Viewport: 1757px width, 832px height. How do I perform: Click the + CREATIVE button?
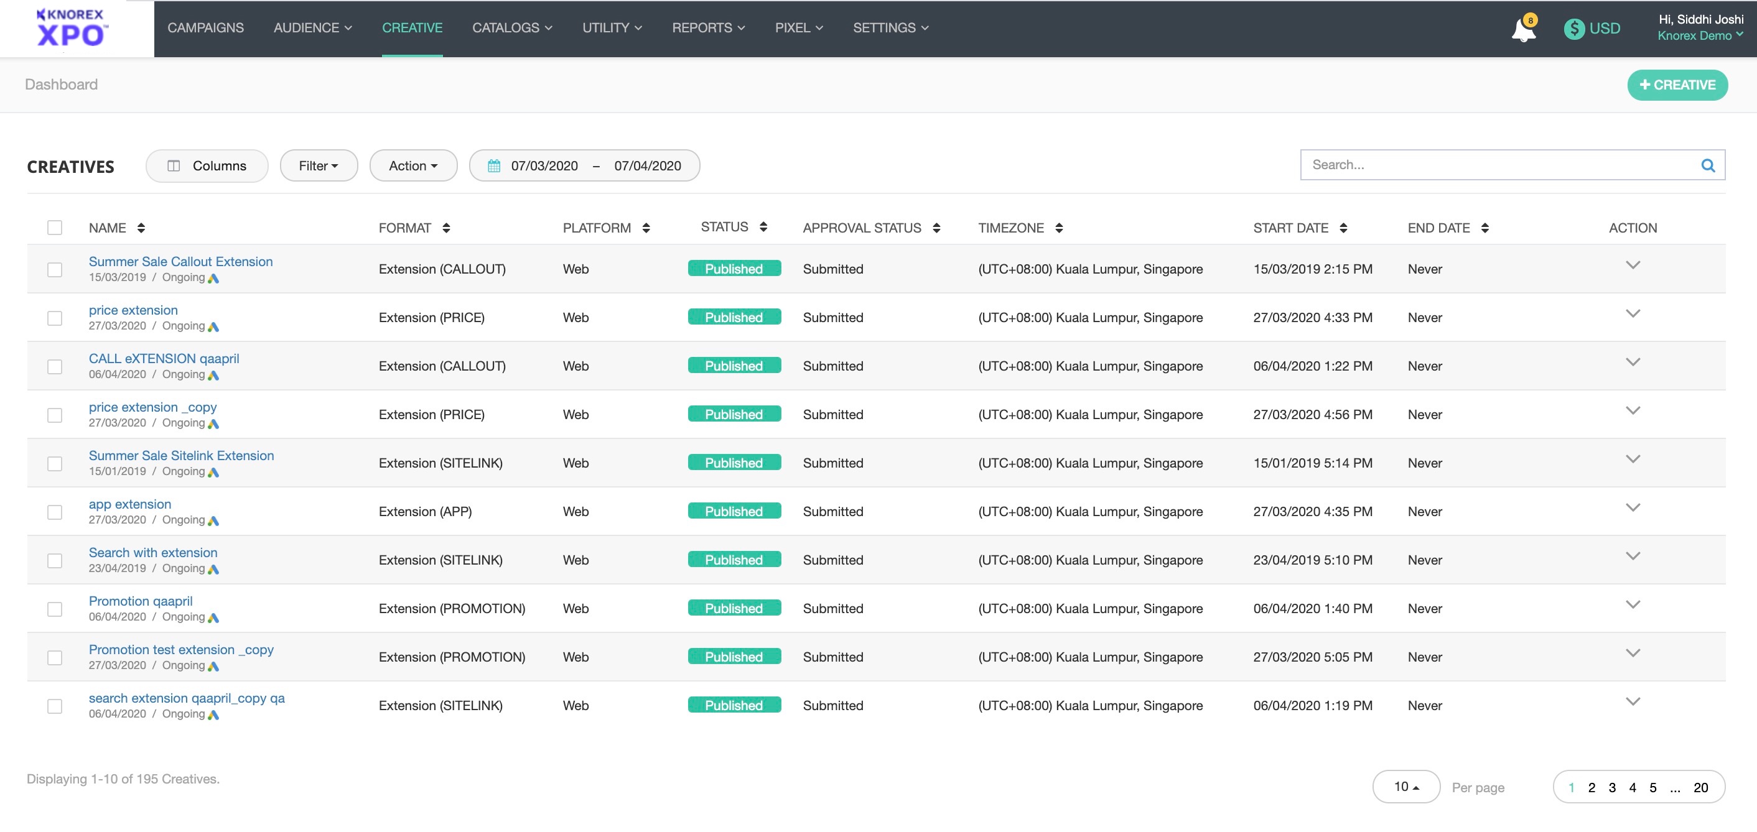tap(1677, 85)
